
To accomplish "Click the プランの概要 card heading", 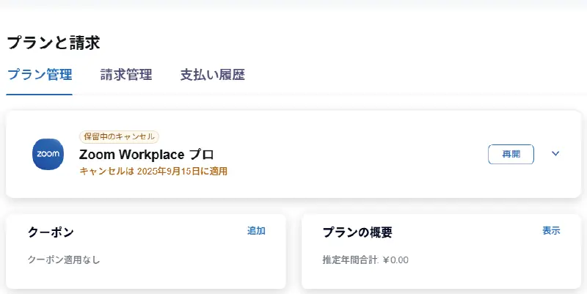I will (x=357, y=232).
